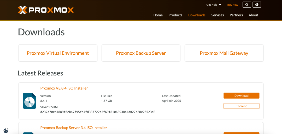Click the SHA256SUM label

[49, 107]
